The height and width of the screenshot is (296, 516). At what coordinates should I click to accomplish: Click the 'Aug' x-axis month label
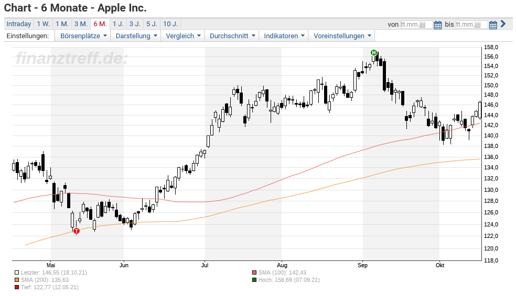click(x=282, y=265)
